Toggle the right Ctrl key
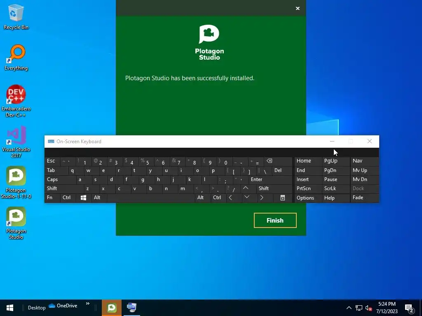422x316 pixels. [218, 198]
